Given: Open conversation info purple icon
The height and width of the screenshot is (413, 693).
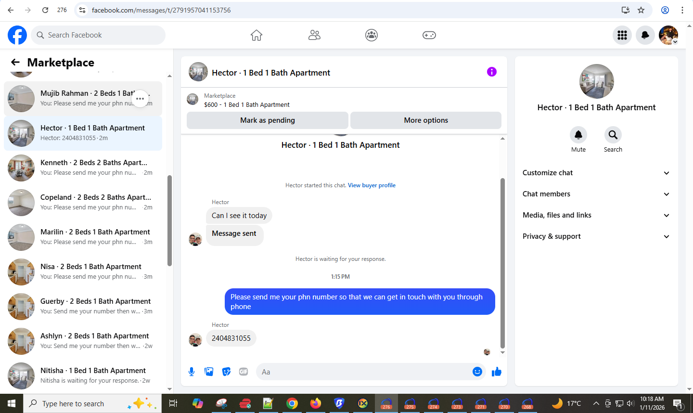Looking at the screenshot, I should (491, 72).
